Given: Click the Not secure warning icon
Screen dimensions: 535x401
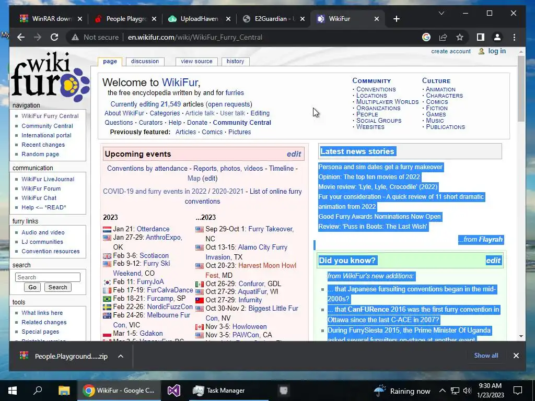Looking at the screenshot, I should click(75, 37).
